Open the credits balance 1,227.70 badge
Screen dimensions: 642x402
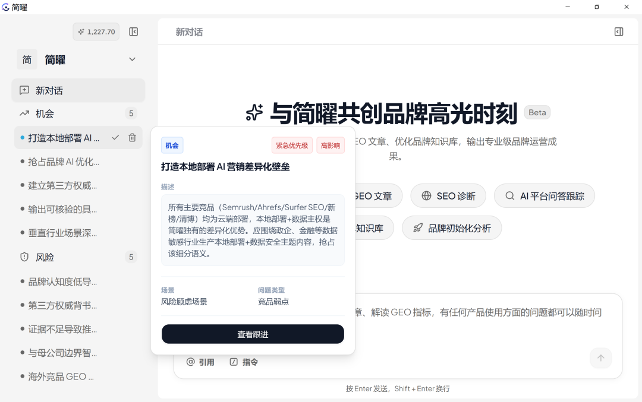pyautogui.click(x=96, y=32)
